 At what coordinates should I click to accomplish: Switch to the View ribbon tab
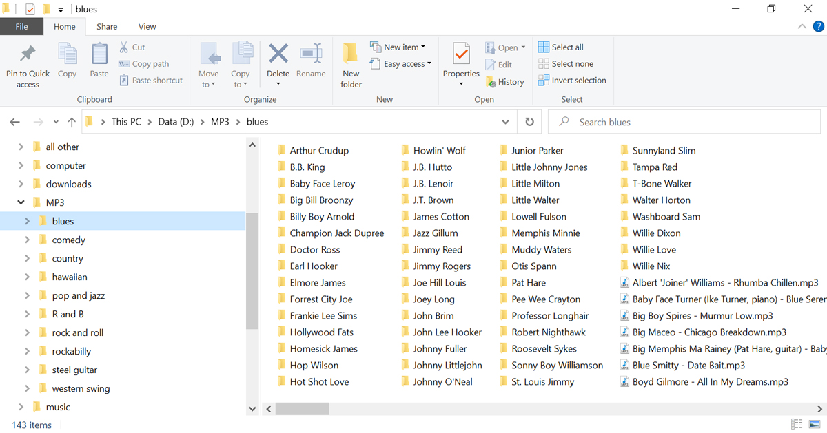click(x=147, y=27)
